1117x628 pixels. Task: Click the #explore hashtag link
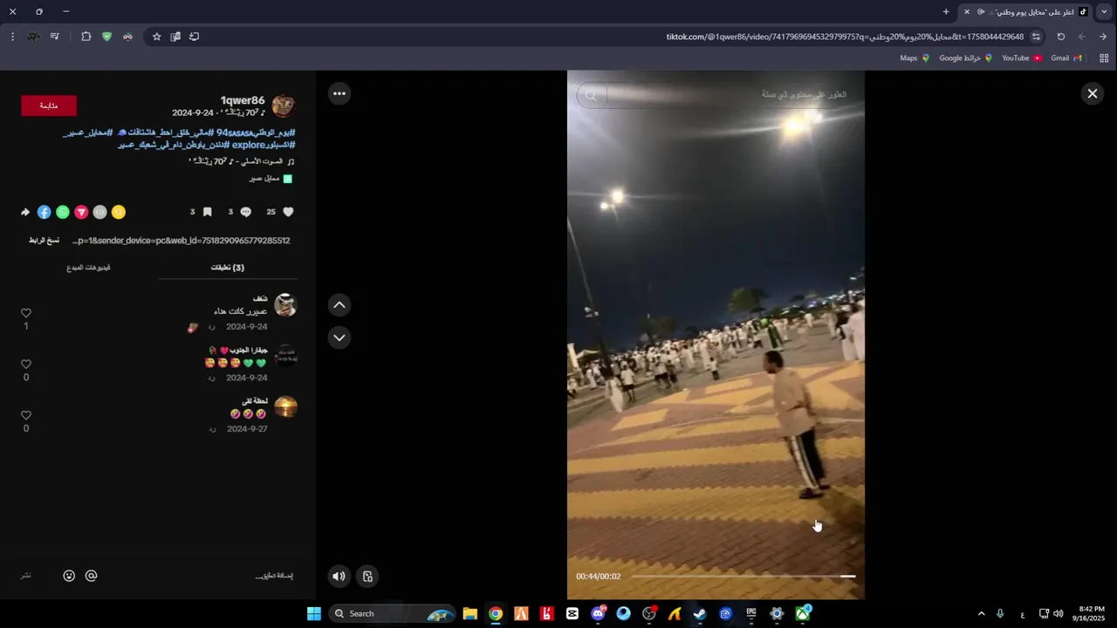point(249,145)
